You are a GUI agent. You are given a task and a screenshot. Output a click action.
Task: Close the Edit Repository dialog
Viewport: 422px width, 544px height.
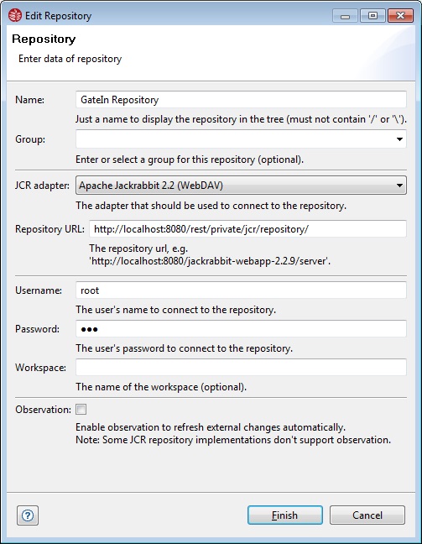(x=400, y=16)
